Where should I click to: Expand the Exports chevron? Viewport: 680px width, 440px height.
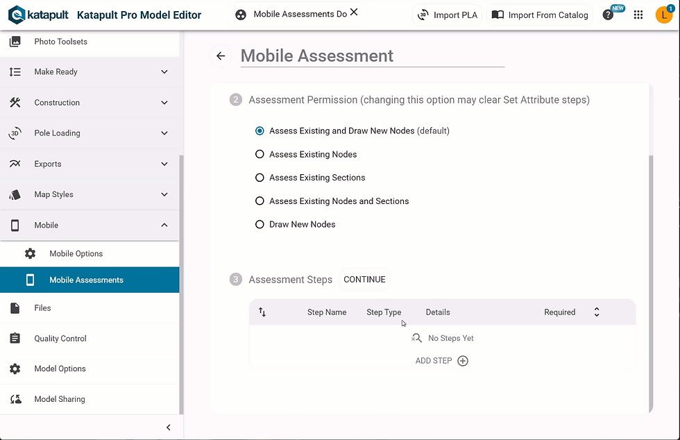pyautogui.click(x=164, y=164)
